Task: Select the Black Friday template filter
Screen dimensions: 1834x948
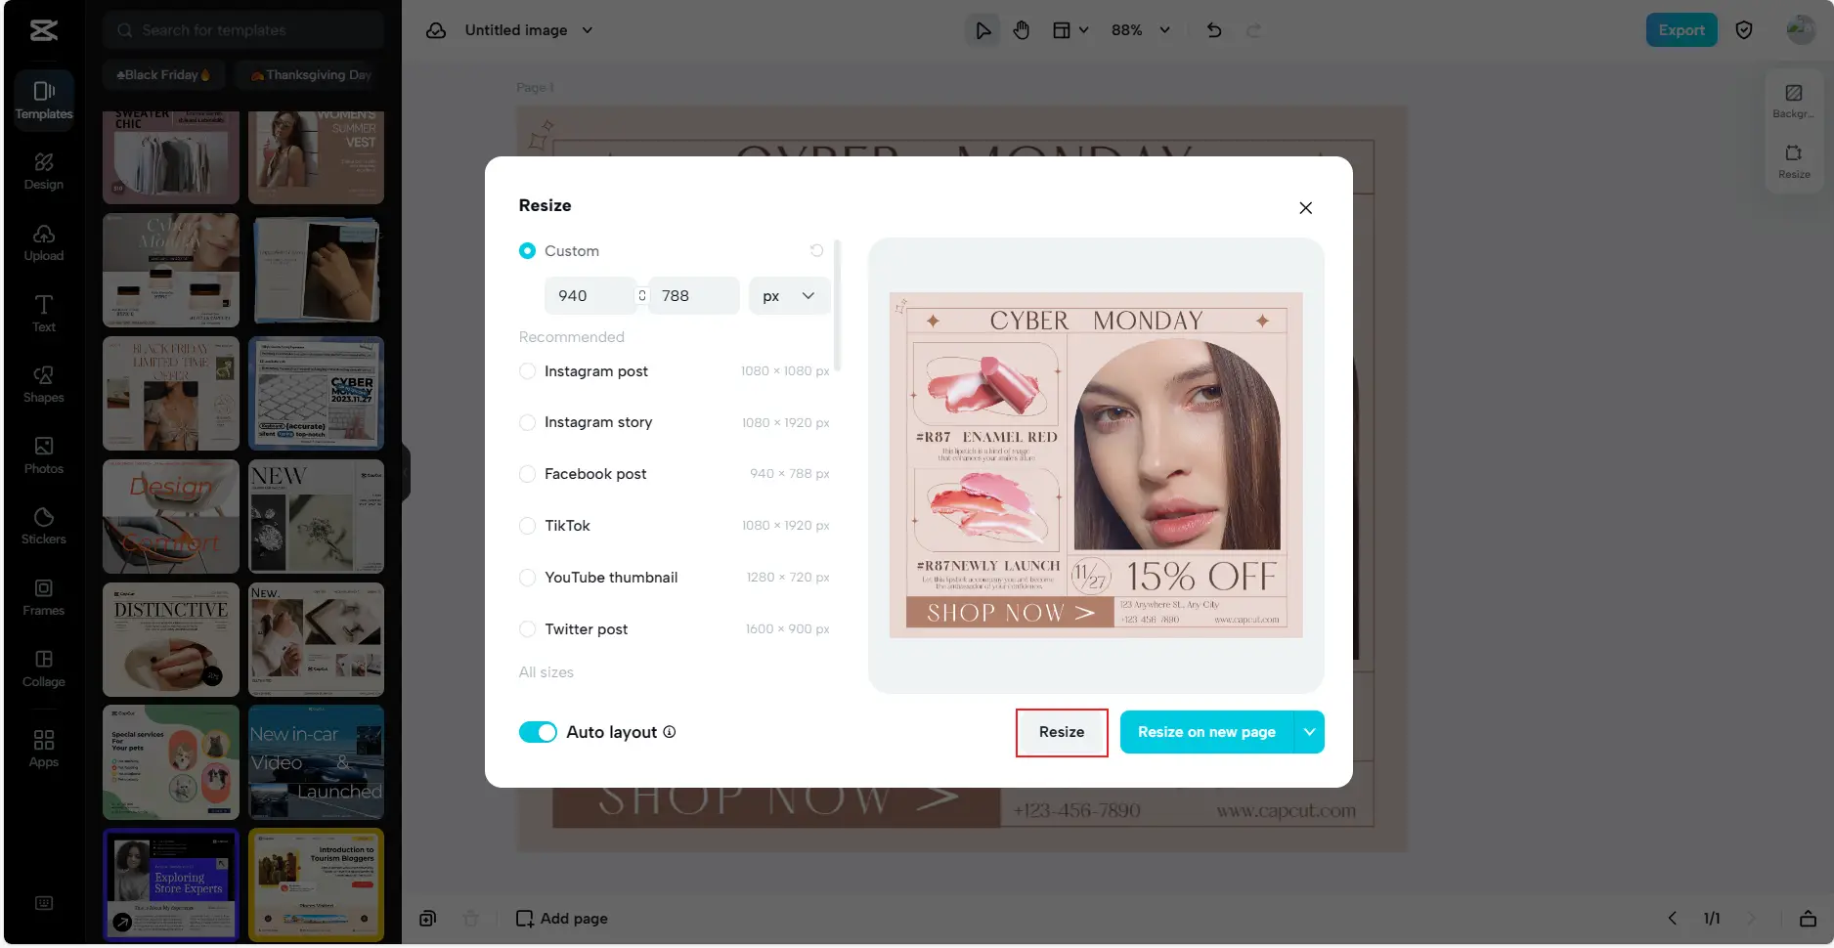Action: coord(163,74)
